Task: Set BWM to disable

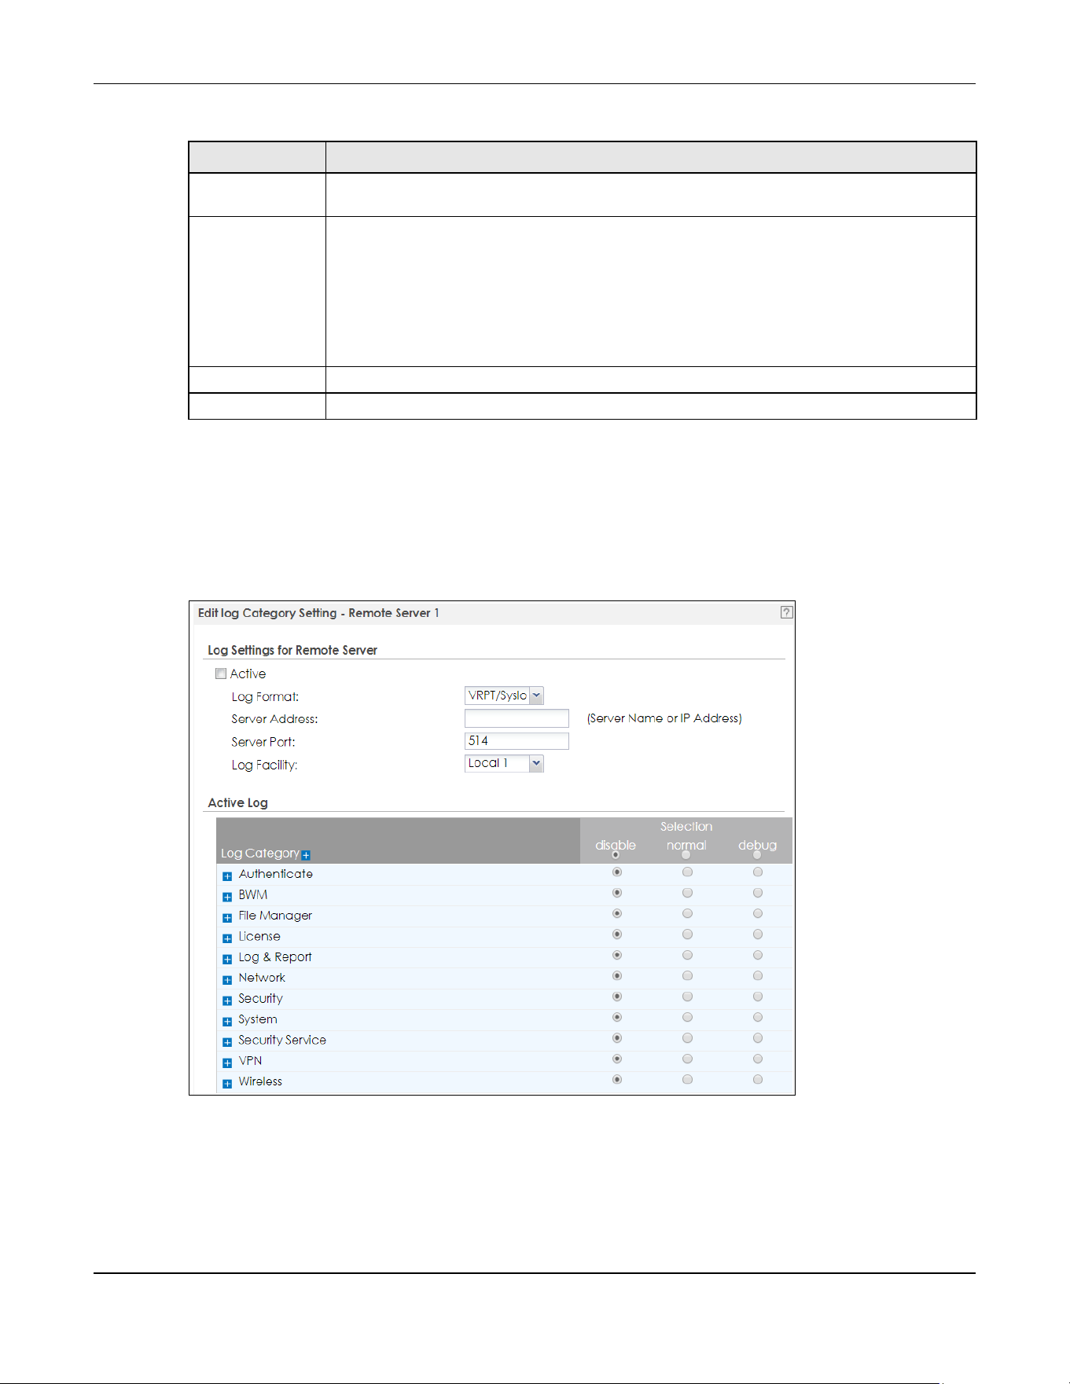Action: pyautogui.click(x=617, y=893)
